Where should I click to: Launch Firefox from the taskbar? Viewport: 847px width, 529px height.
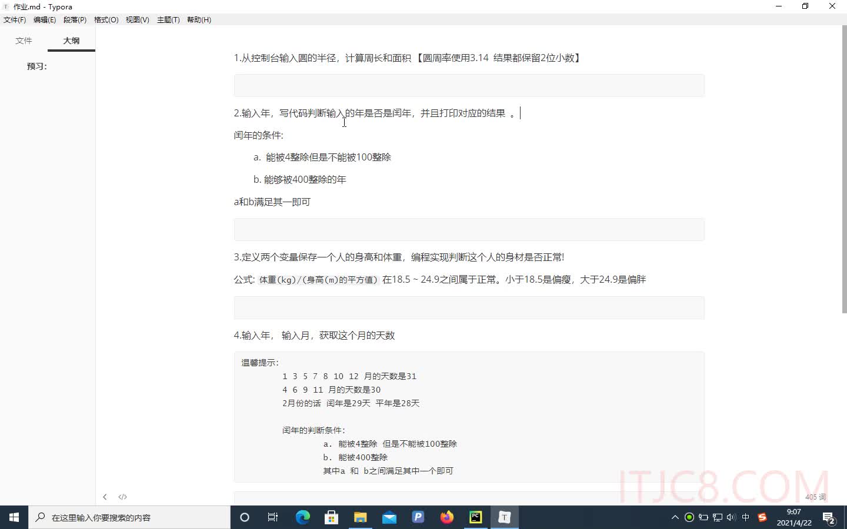pyautogui.click(x=446, y=517)
